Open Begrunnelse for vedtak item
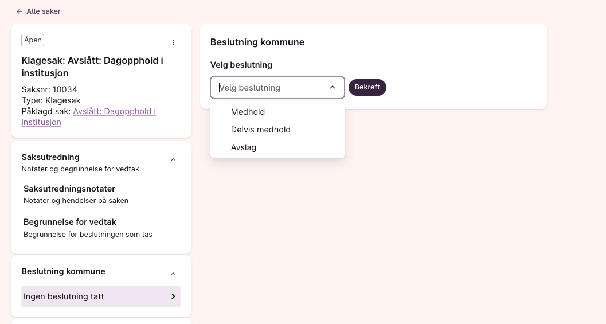Screen dimensions: 606x324 tap(70, 222)
